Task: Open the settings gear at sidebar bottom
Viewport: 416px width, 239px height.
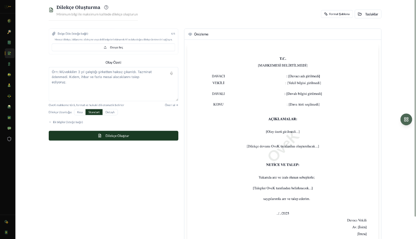Action: coord(6,222)
